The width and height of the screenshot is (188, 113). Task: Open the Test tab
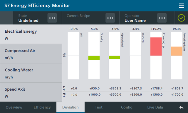[99, 107]
